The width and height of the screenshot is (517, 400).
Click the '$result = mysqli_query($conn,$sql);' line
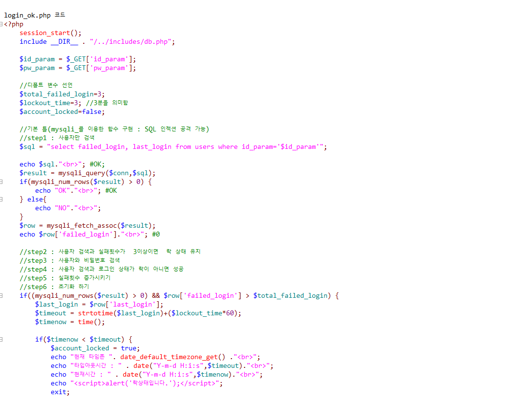87,173
